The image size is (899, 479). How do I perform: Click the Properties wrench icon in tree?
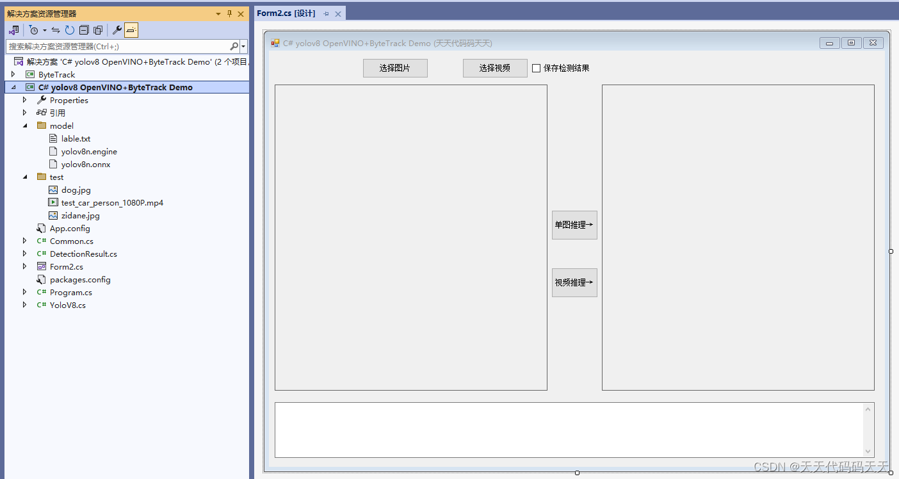click(42, 100)
